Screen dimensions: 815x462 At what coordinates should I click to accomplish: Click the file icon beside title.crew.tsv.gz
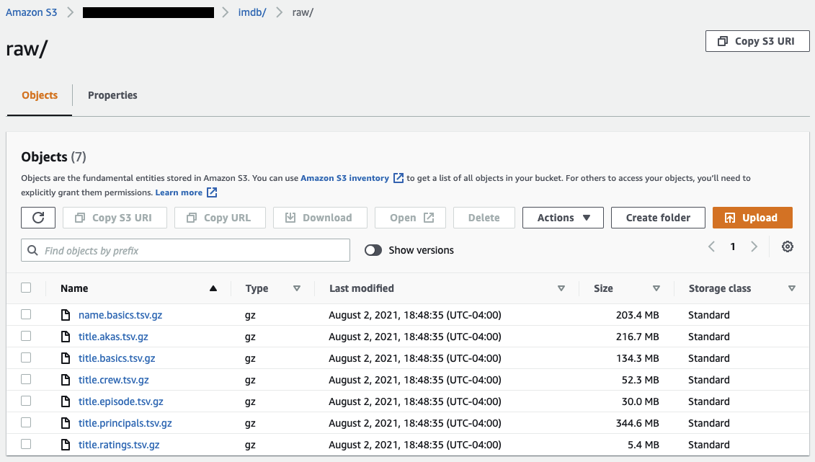tap(66, 380)
